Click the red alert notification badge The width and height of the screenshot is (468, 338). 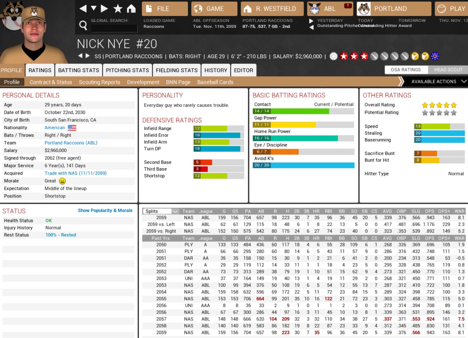(x=348, y=6)
